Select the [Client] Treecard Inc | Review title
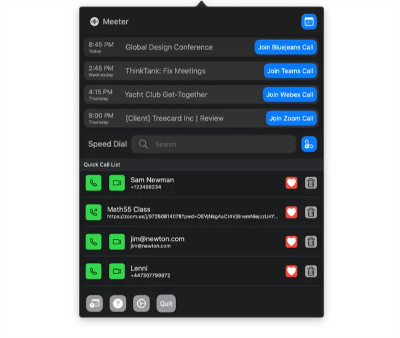 [x=175, y=118]
